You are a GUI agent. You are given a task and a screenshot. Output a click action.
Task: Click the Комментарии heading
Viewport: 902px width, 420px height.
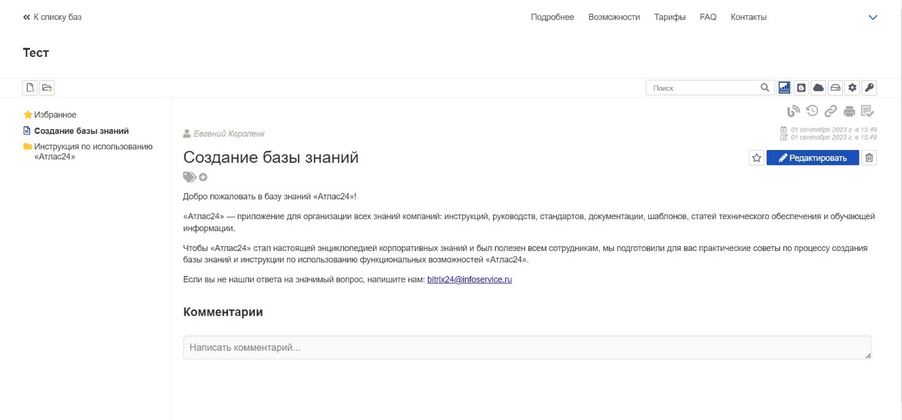click(x=223, y=312)
